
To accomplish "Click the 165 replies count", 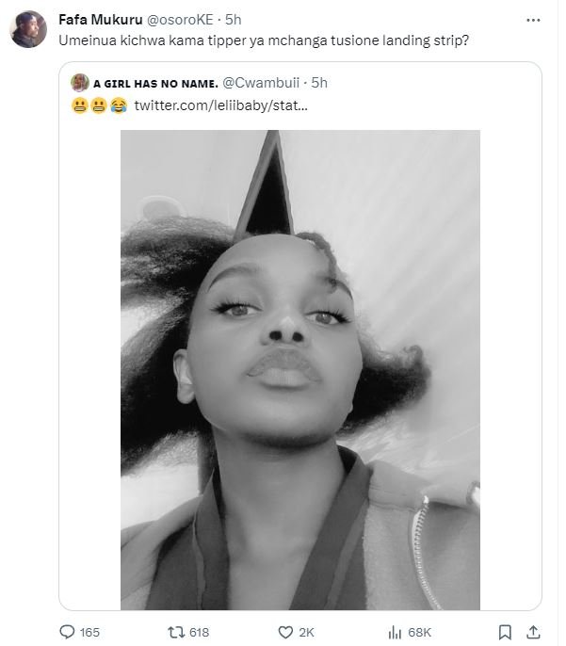I will 89,631.
